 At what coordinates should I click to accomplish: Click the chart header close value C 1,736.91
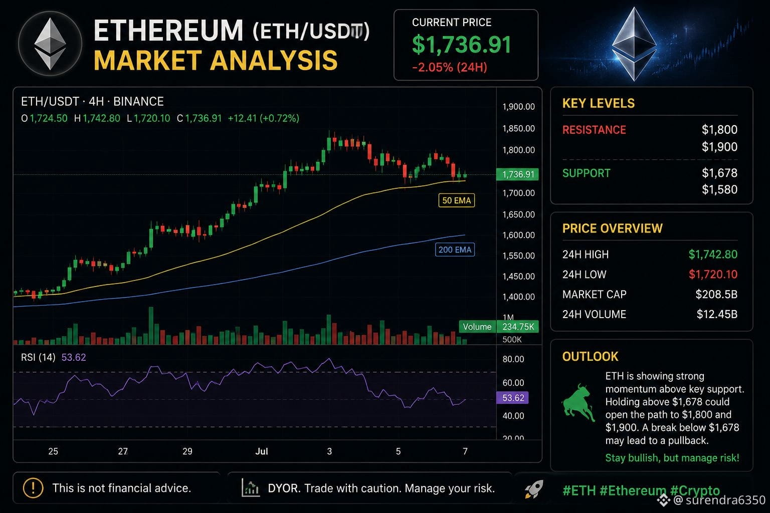pyautogui.click(x=199, y=118)
